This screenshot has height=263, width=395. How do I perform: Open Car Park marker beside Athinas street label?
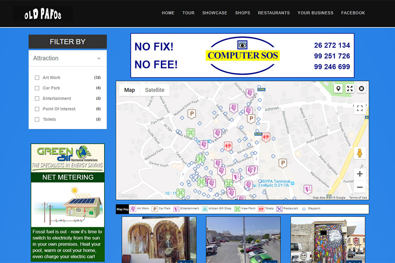251,119
